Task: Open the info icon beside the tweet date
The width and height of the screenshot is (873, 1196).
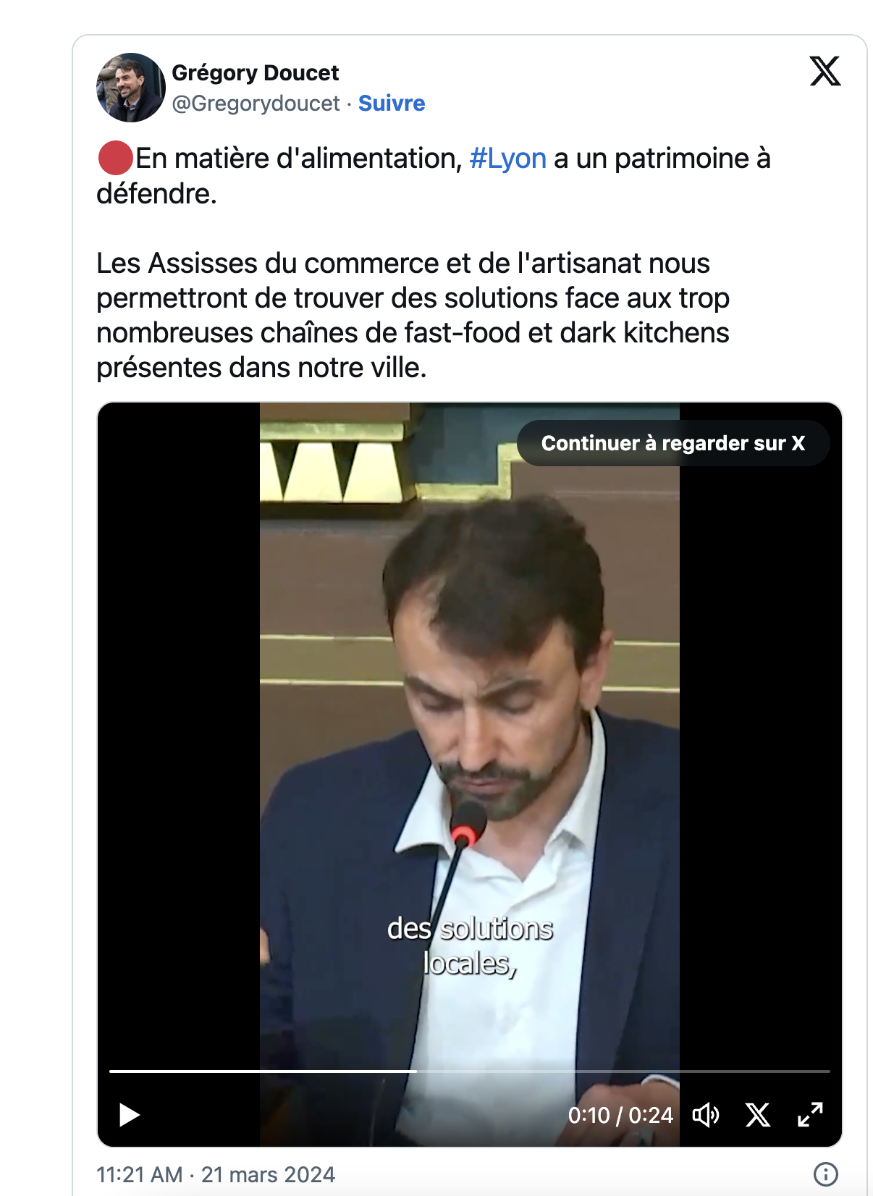Action: pos(826,1174)
